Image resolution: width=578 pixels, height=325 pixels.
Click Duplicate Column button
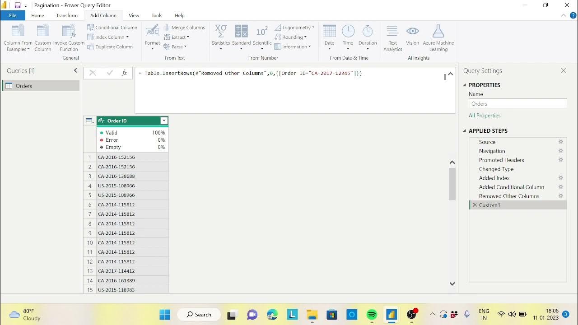[x=110, y=47]
